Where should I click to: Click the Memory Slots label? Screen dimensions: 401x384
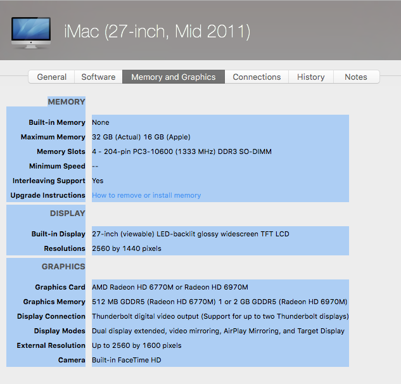click(x=61, y=151)
